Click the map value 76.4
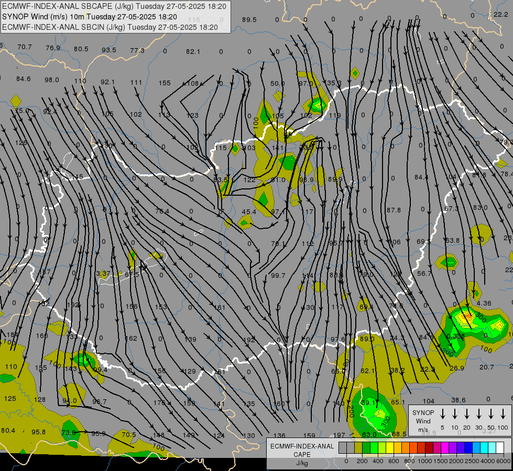Screen dimensions: 513x471 (162, 211)
